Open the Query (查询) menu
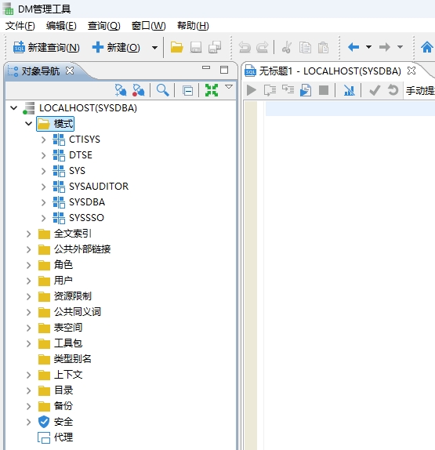This screenshot has height=450, width=435. click(104, 26)
